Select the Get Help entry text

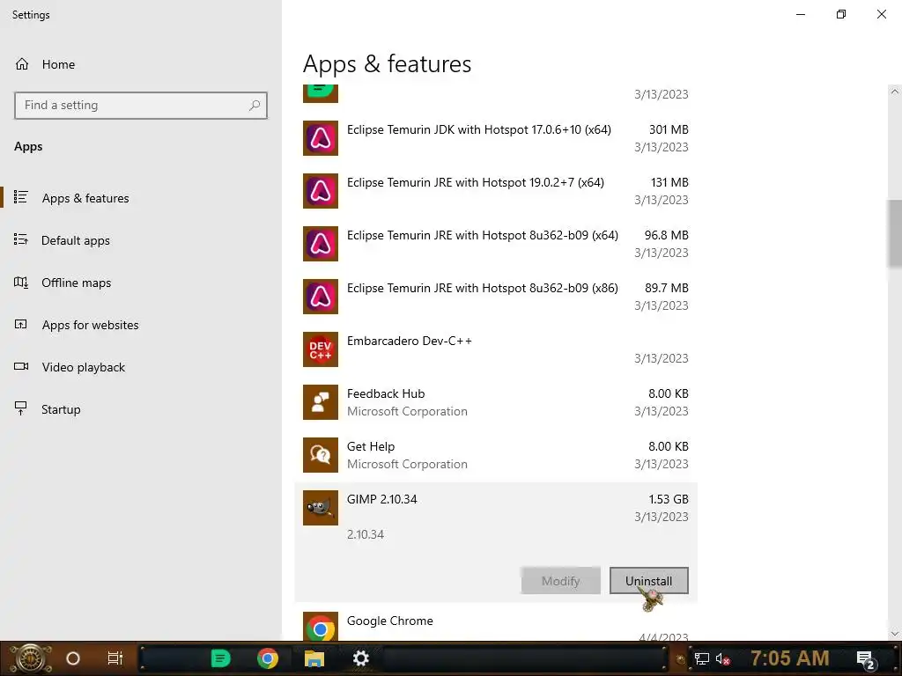371,447
